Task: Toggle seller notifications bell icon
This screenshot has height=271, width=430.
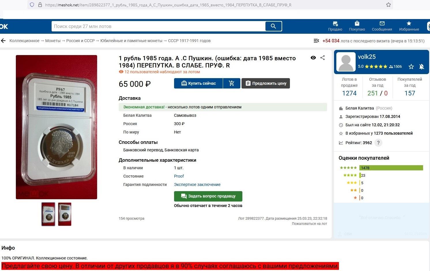Action: (x=422, y=67)
